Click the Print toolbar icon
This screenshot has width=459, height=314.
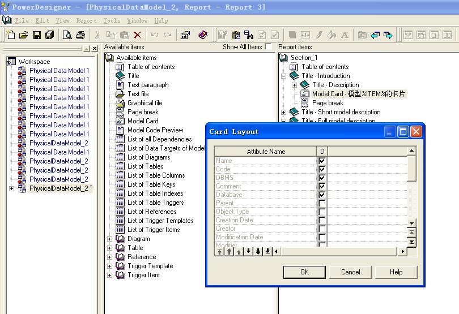(x=80, y=35)
